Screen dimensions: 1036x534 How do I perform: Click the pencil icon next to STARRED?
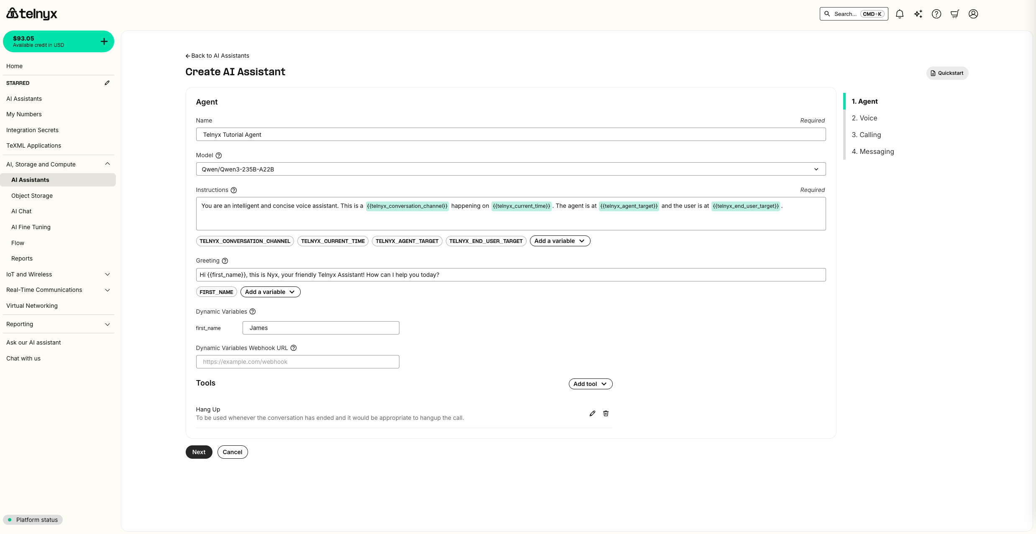pyautogui.click(x=107, y=83)
